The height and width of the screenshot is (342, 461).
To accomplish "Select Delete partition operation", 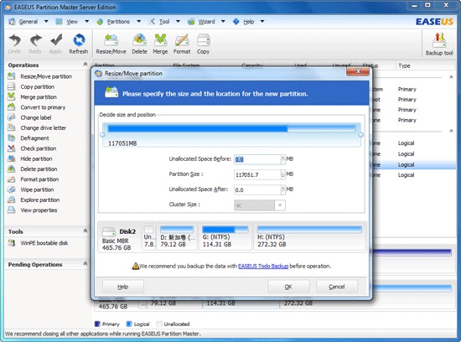I will pos(33,169).
